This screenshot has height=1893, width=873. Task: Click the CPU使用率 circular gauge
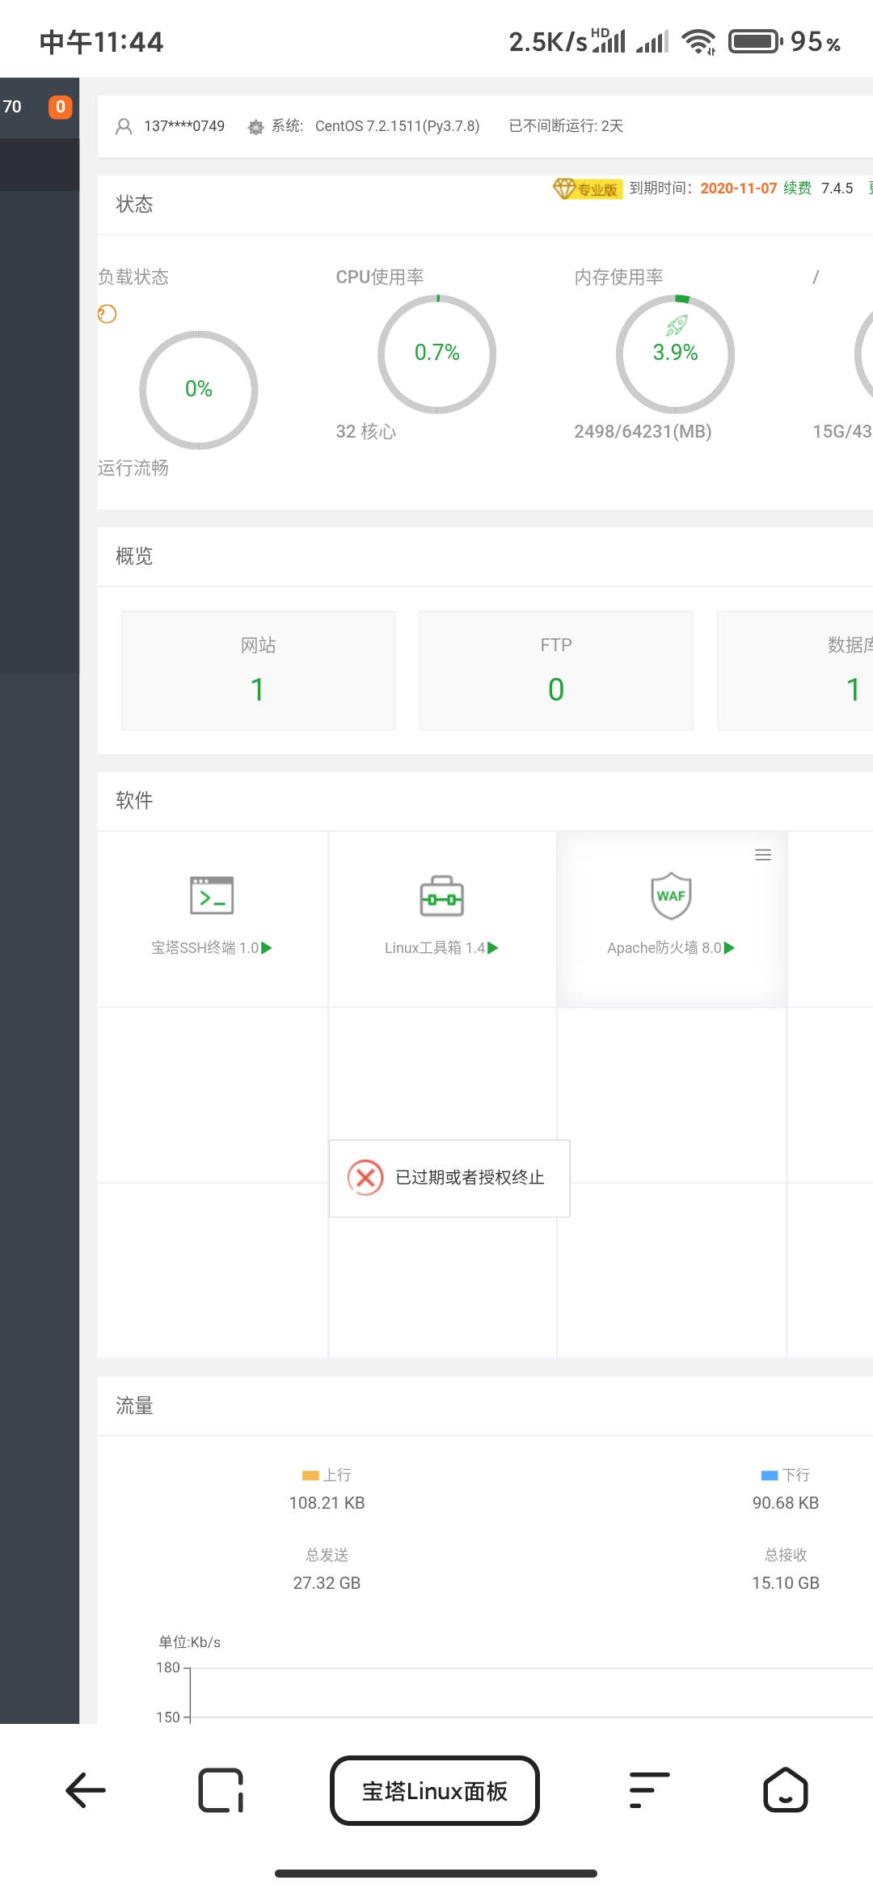[436, 354]
